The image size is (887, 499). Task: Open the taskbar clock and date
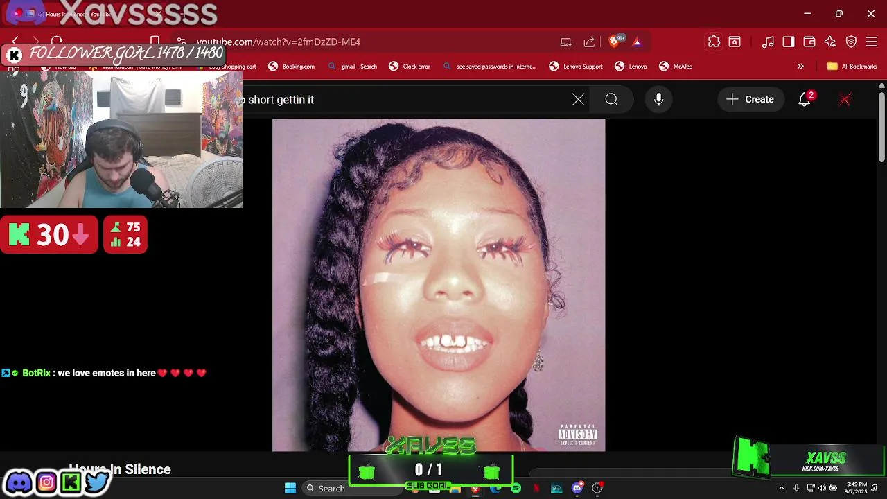(x=857, y=489)
